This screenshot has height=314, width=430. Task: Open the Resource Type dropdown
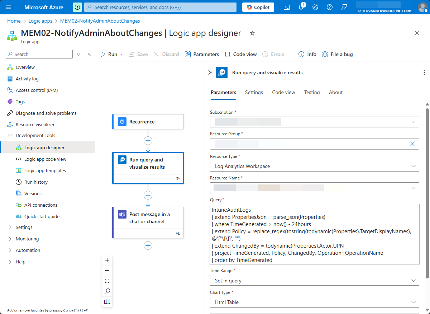click(x=314, y=166)
